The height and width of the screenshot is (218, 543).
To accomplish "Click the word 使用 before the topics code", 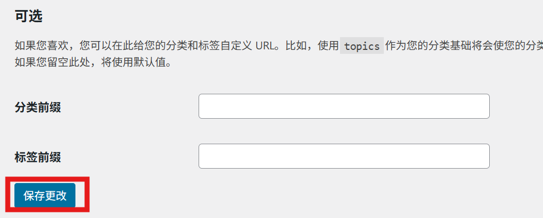I will click(x=328, y=45).
